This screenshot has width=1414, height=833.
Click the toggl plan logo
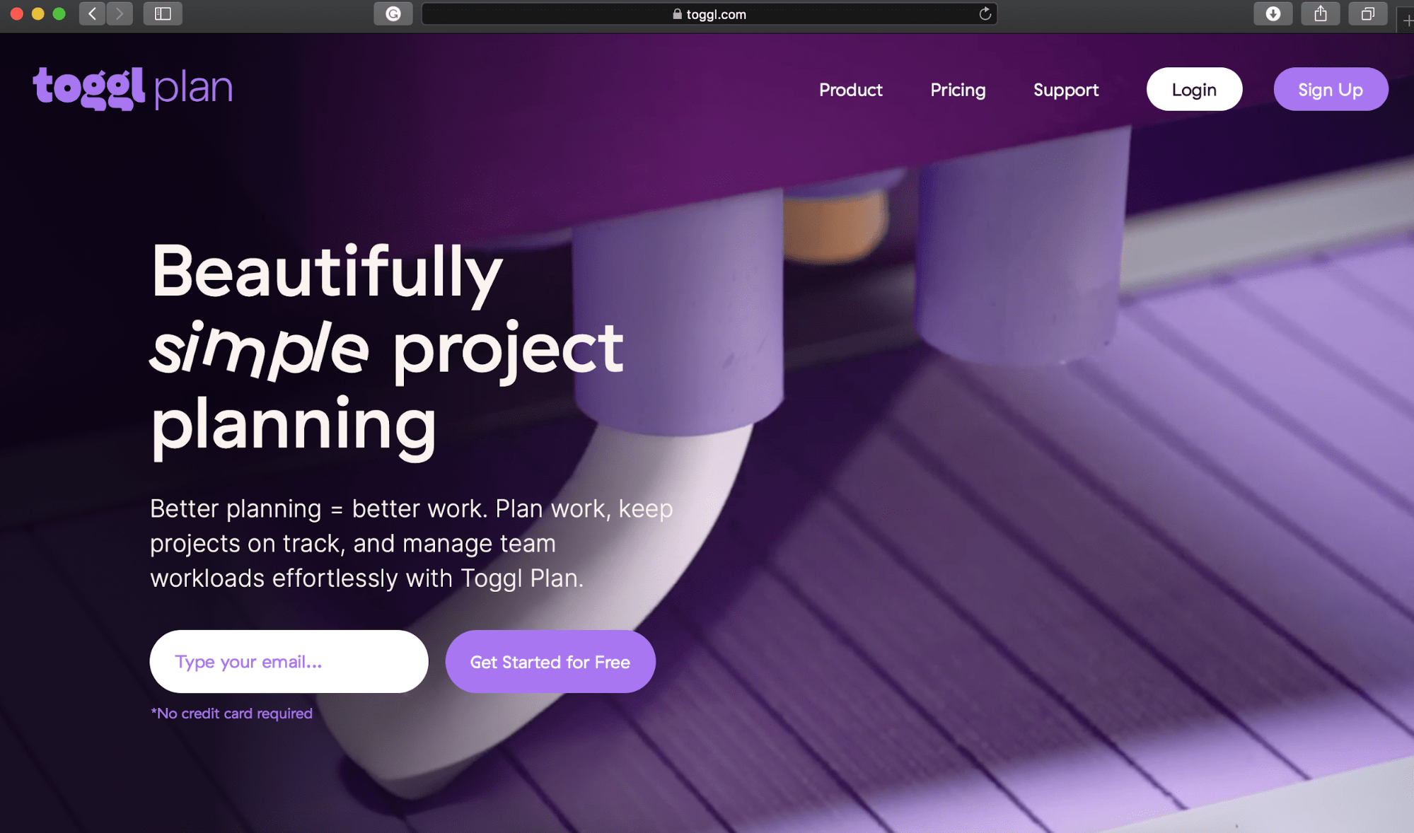(x=133, y=88)
